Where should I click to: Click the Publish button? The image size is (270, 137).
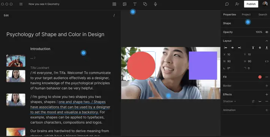pyautogui.click(x=251, y=4)
